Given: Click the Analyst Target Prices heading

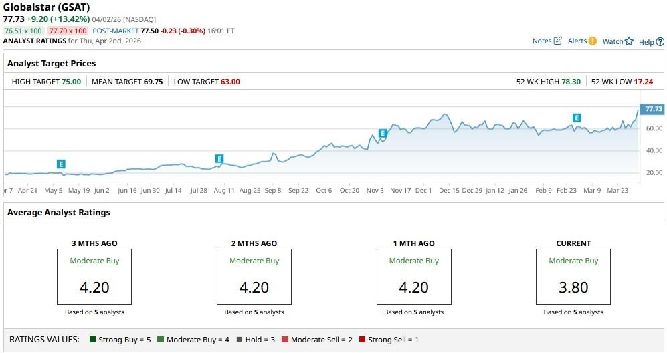Looking at the screenshot, I should tap(52, 63).
